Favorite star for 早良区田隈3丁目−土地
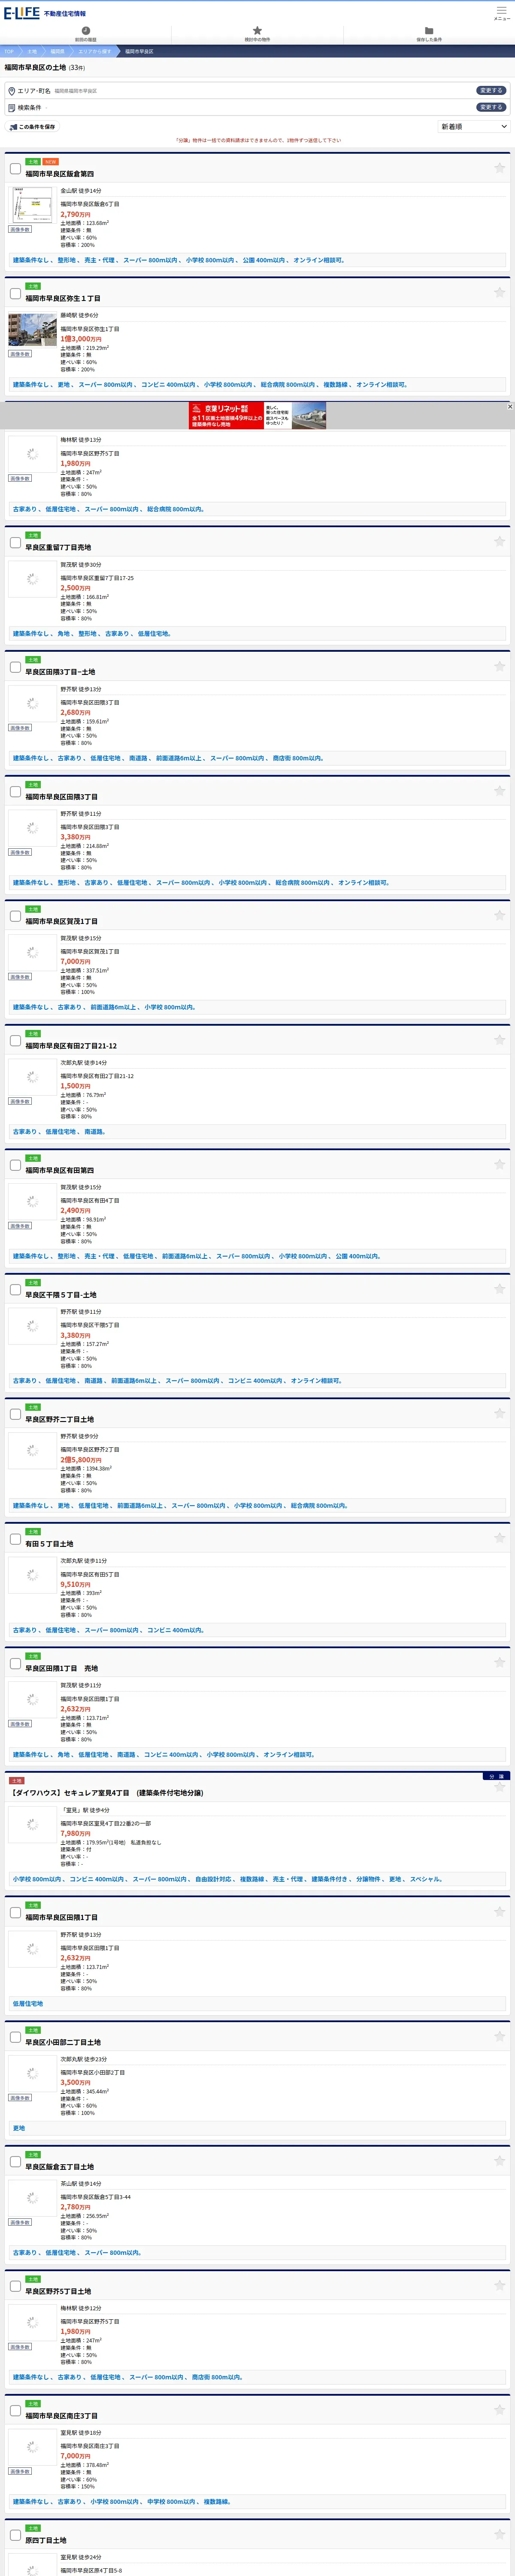 (x=499, y=666)
